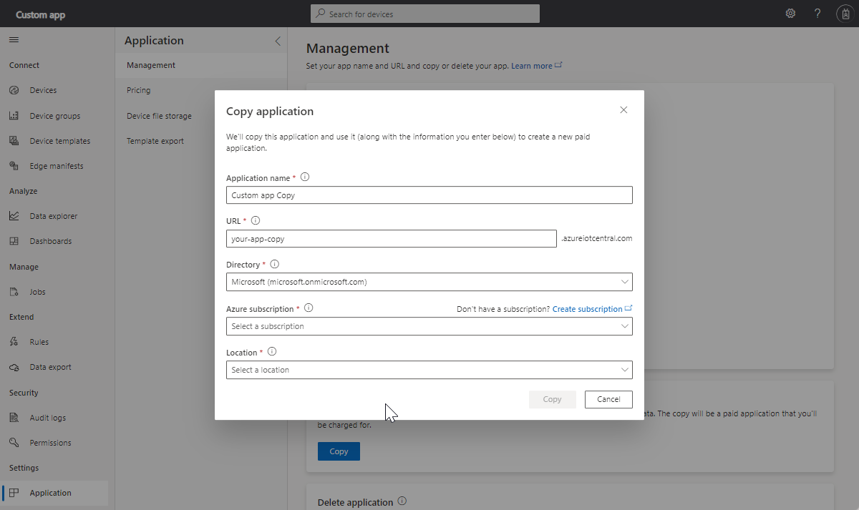Open the Select a location dropdown
The width and height of the screenshot is (859, 510).
429,370
